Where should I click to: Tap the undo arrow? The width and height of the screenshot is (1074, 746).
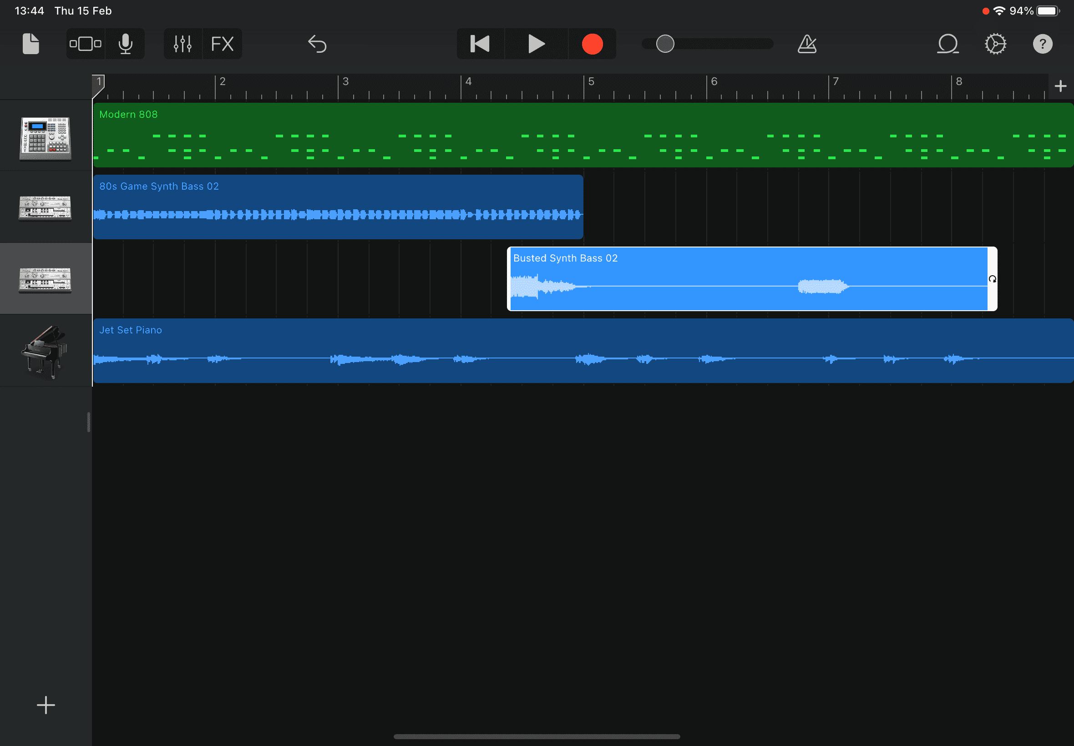coord(317,44)
